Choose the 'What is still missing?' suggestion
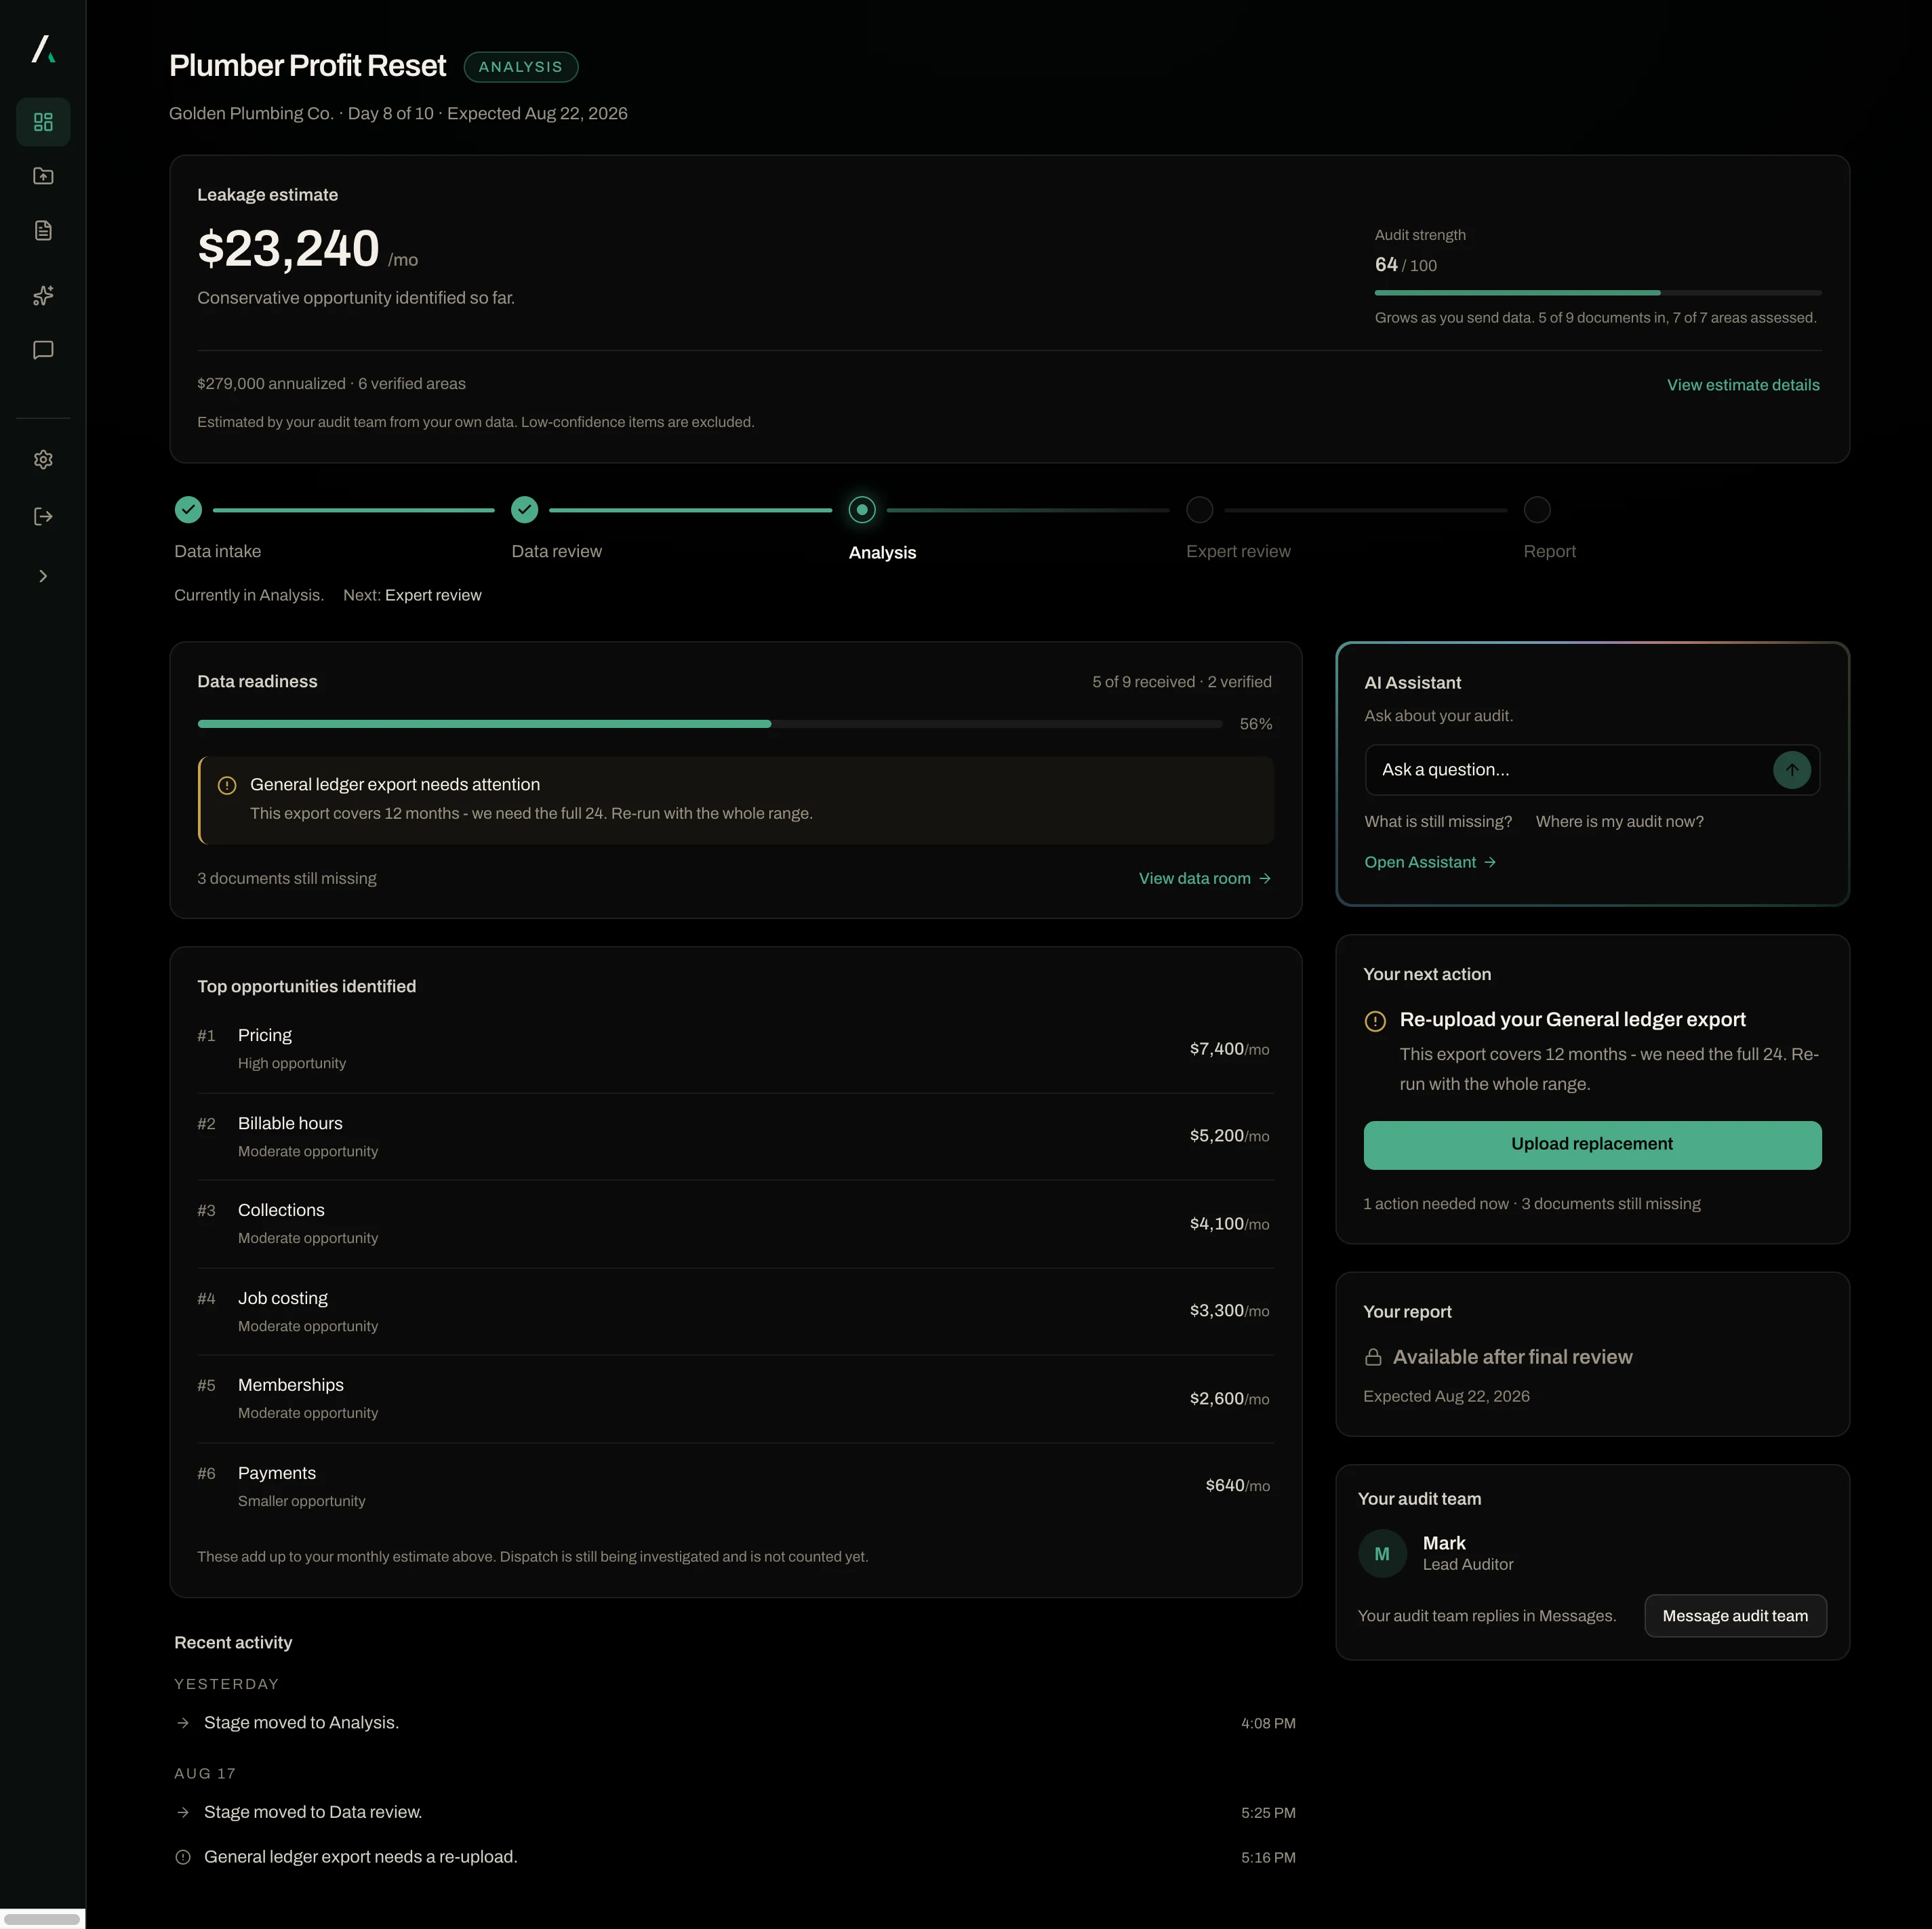The width and height of the screenshot is (1932, 1929). pyautogui.click(x=1438, y=822)
